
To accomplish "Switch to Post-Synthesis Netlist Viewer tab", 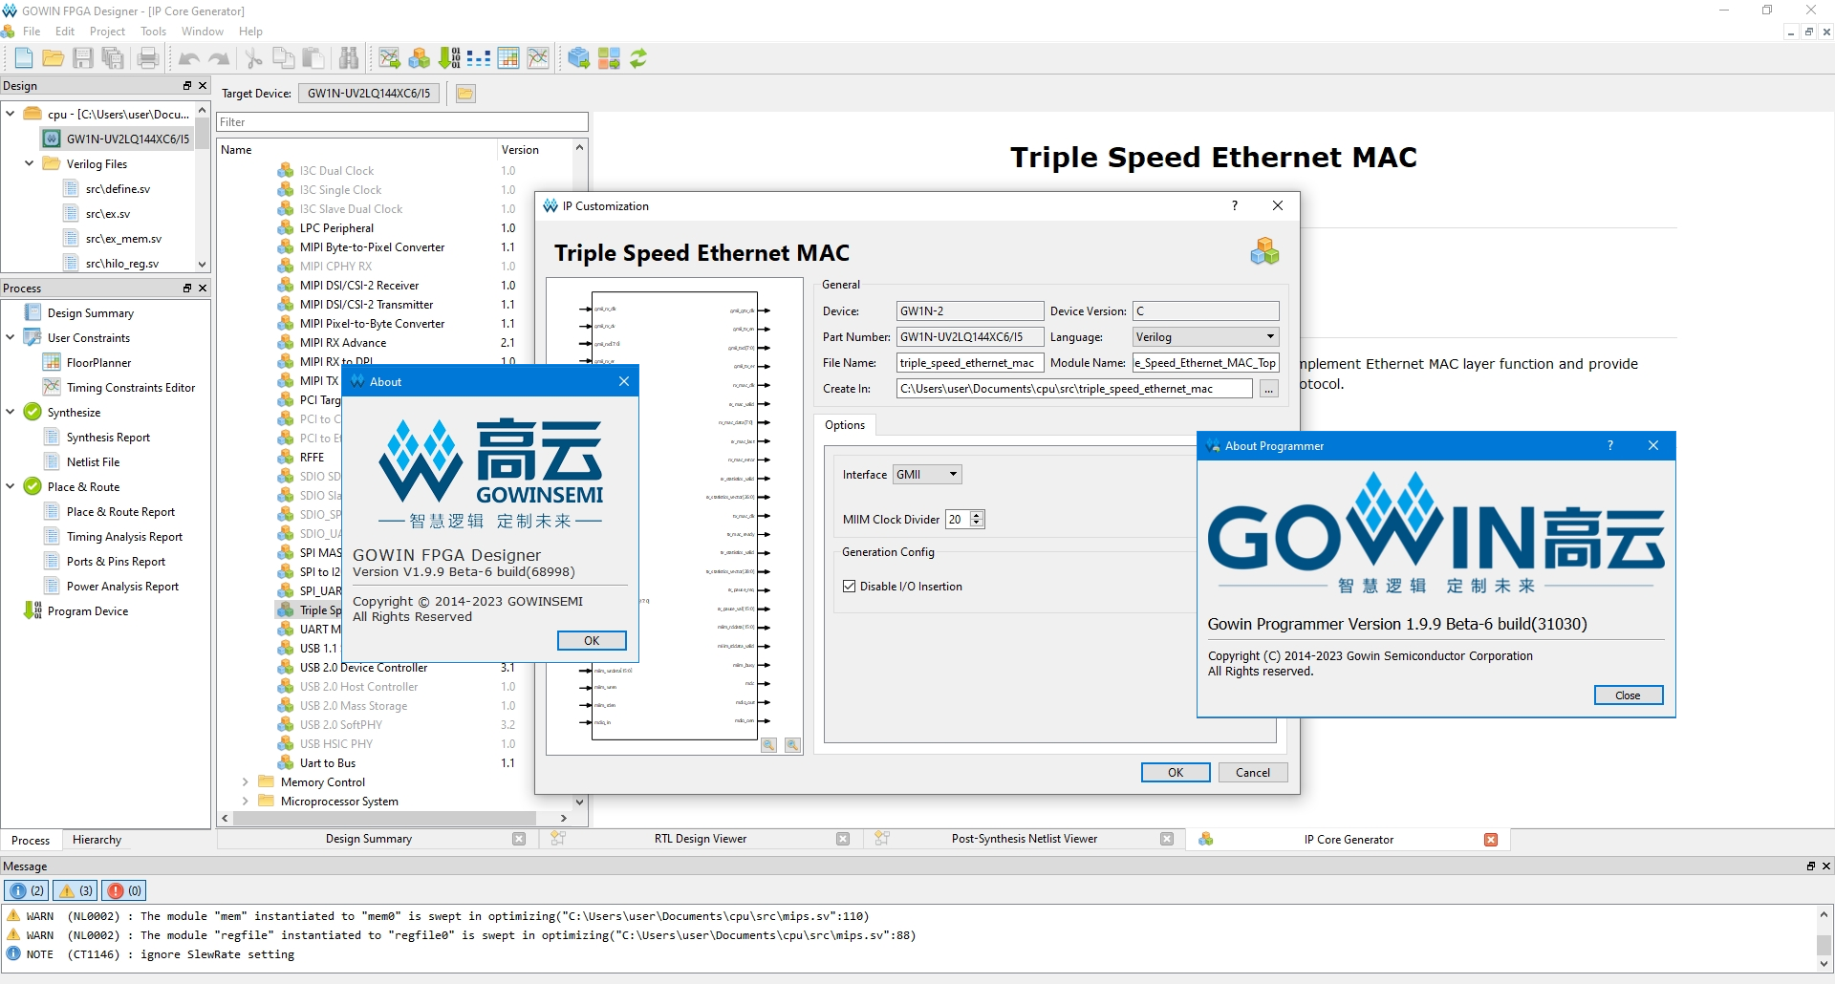I will pyautogui.click(x=1025, y=839).
